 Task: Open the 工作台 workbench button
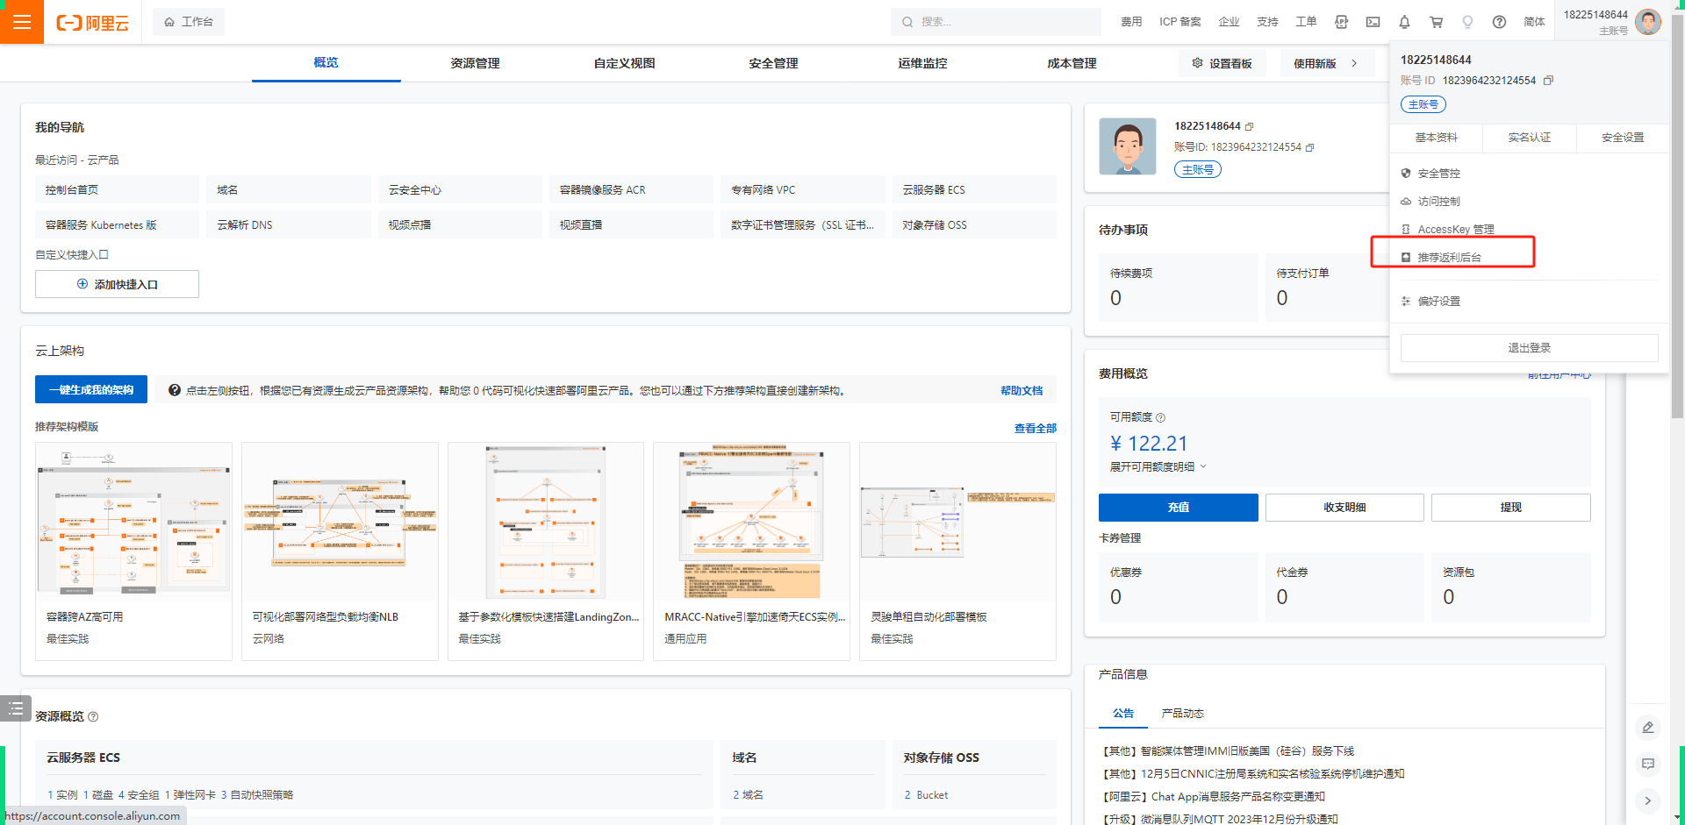point(189,22)
